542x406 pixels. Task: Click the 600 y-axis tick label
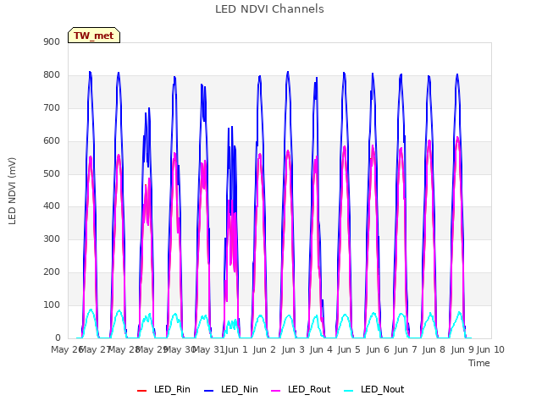point(52,141)
